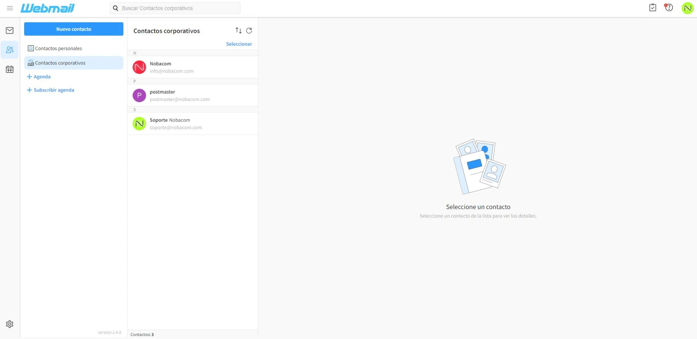
Task: Open the Nobacom contact entry
Action: click(192, 67)
